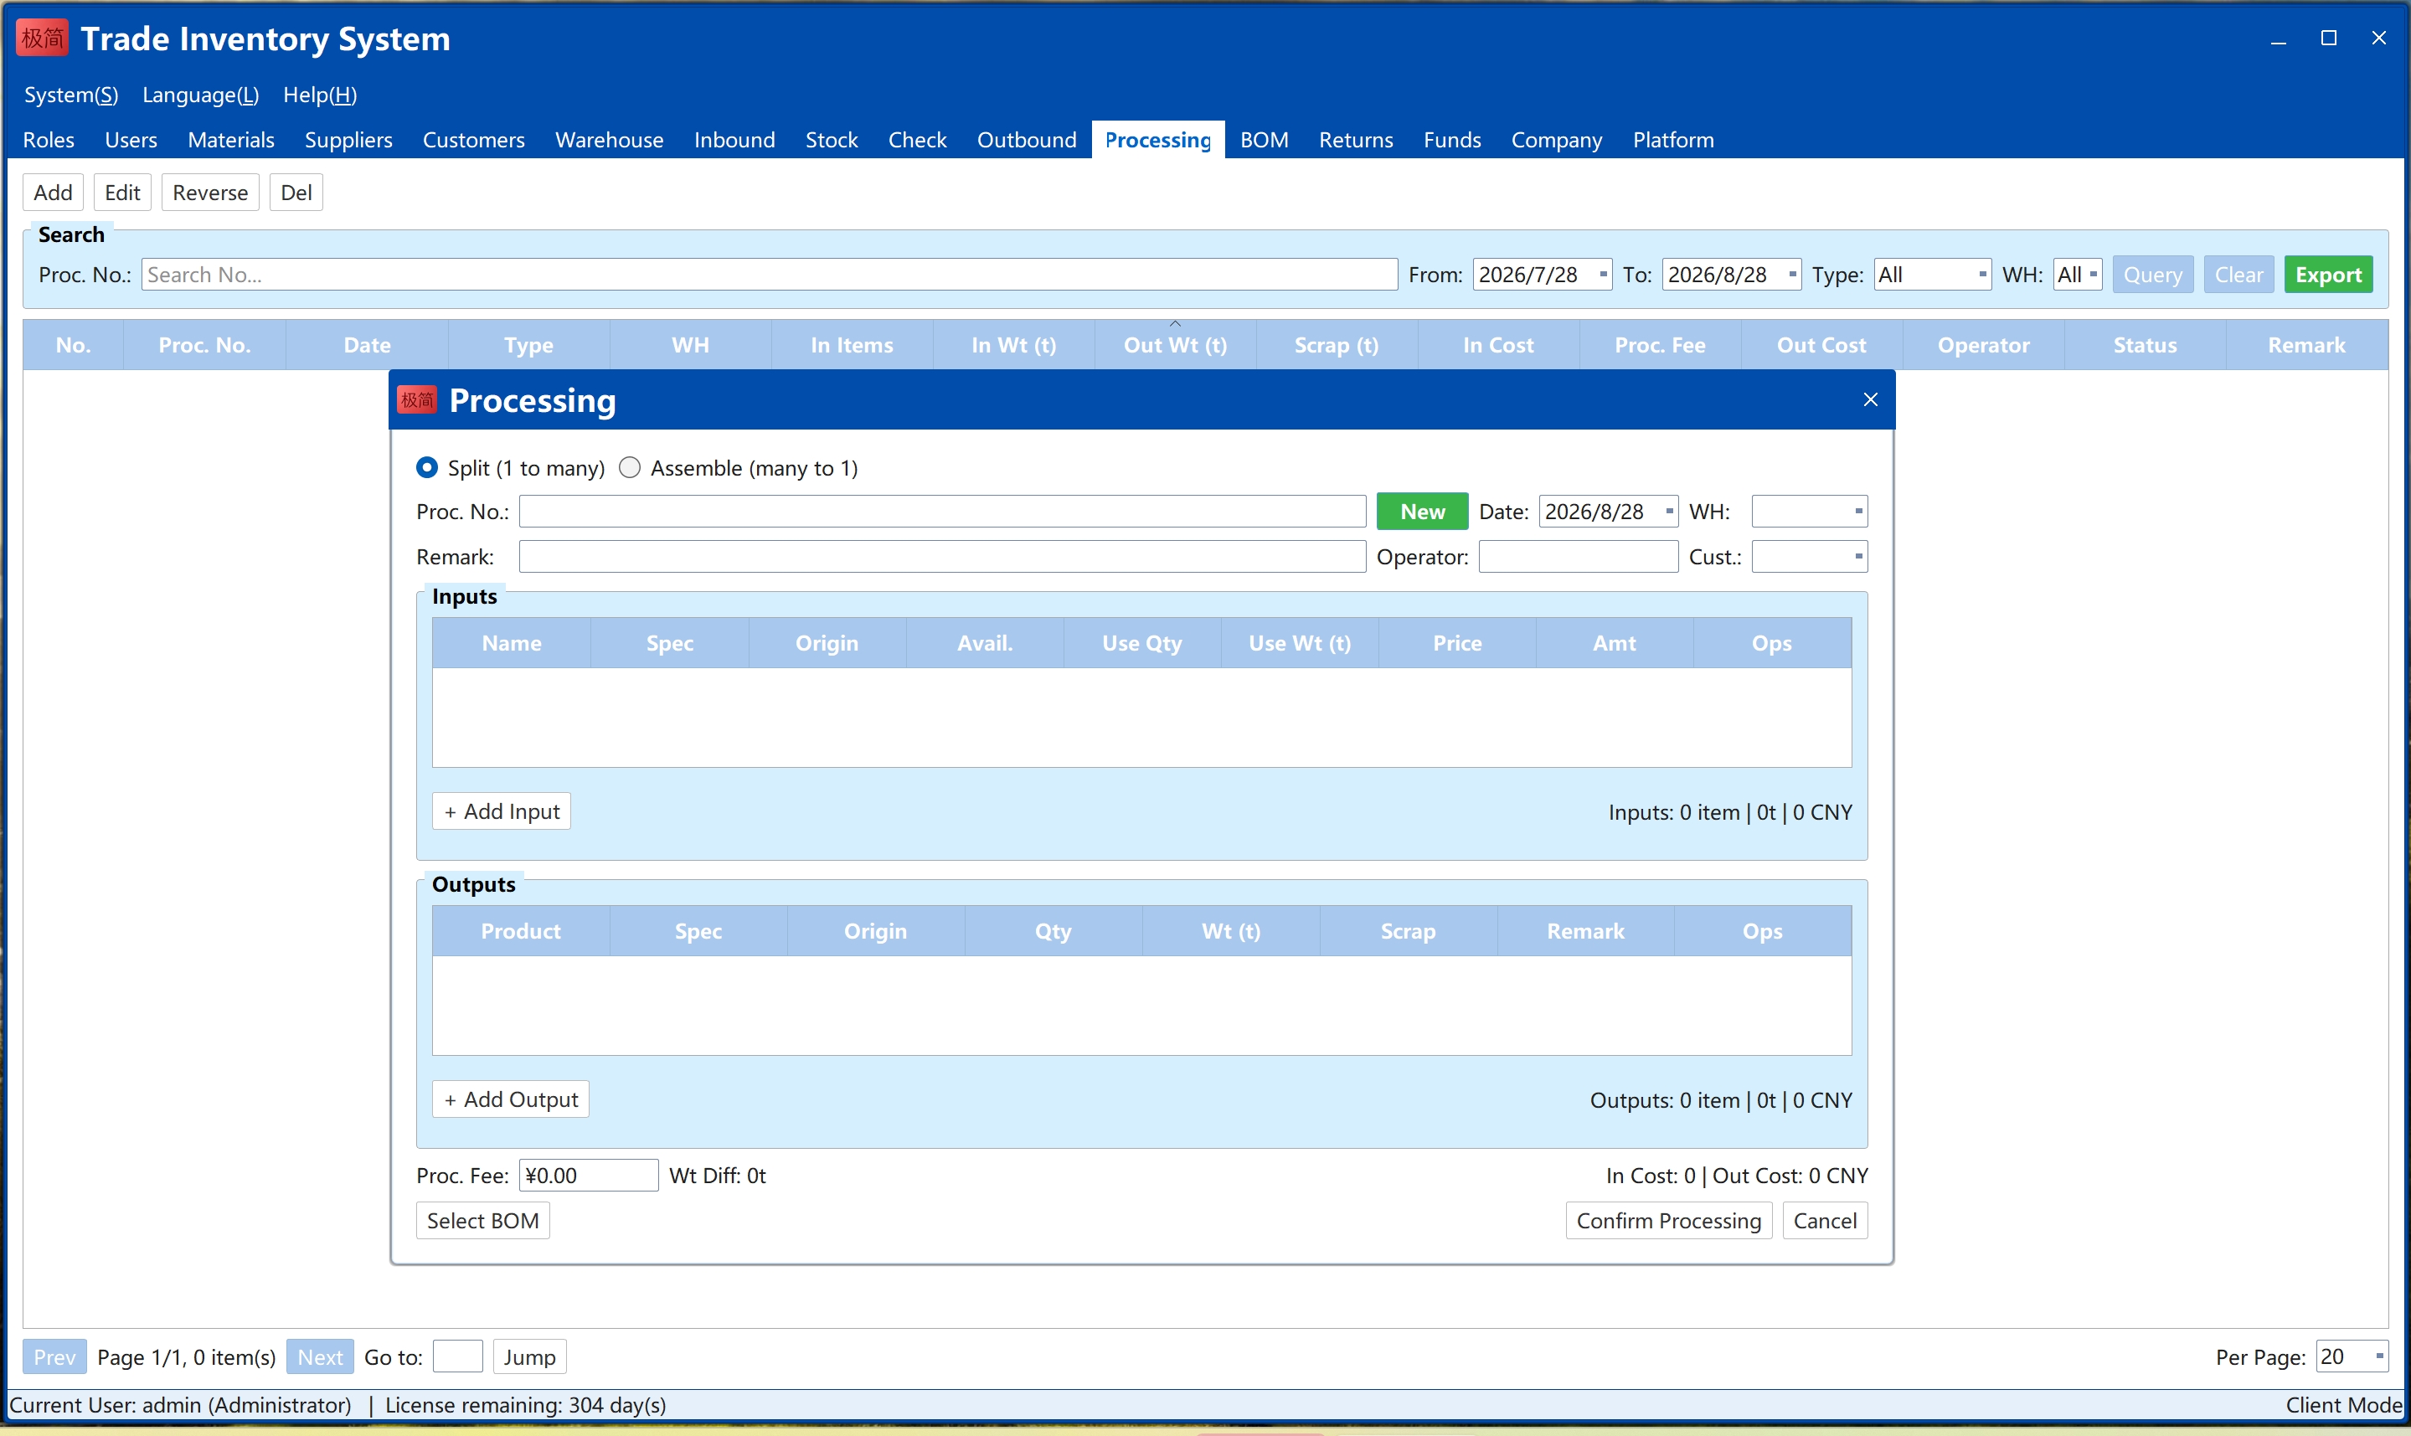Open the Stock tab
2411x1436 pixels.
click(x=831, y=139)
